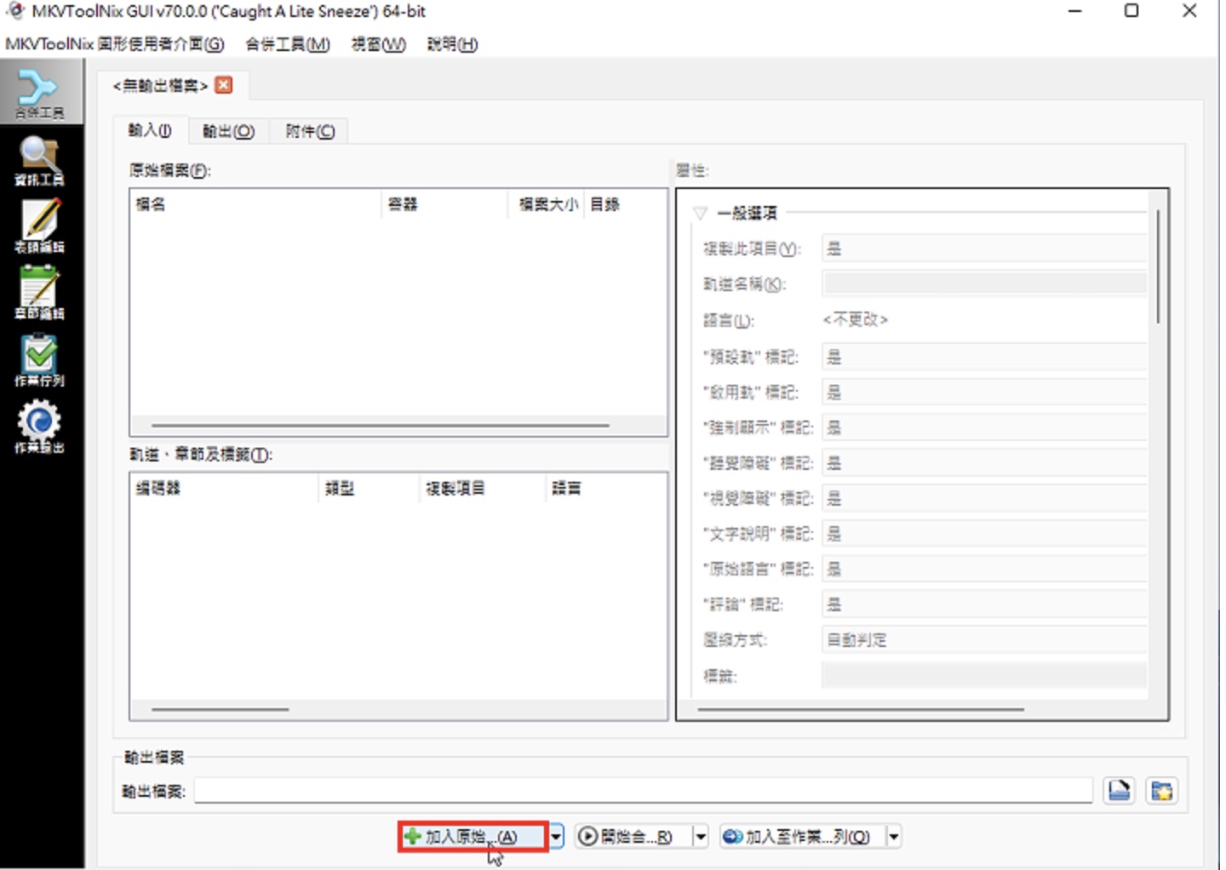Image resolution: width=1226 pixels, height=870 pixels.
Task: Click the tracks list horizontal scrollbar
Action: (221, 709)
